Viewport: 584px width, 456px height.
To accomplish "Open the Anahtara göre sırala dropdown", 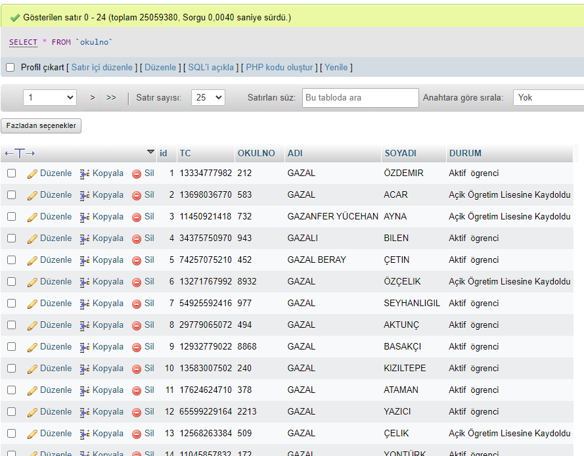I will coord(549,98).
